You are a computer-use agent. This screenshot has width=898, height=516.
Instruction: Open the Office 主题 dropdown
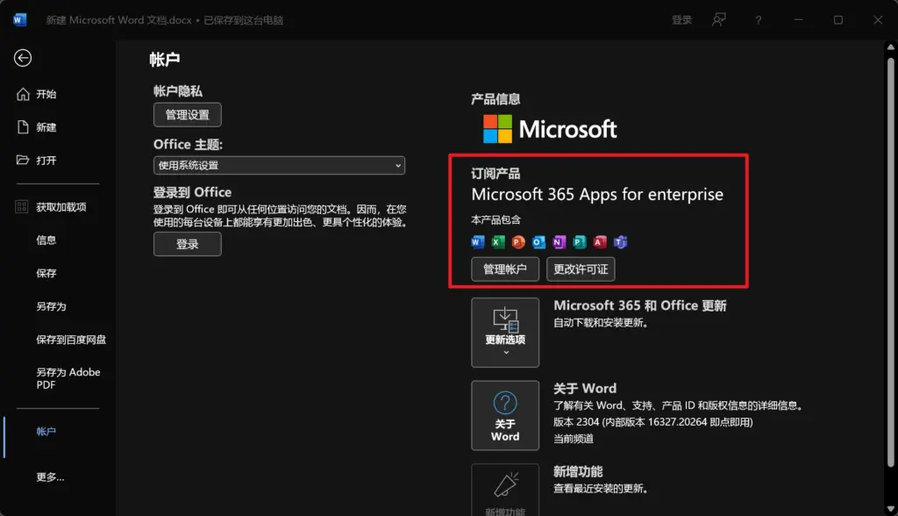point(279,166)
